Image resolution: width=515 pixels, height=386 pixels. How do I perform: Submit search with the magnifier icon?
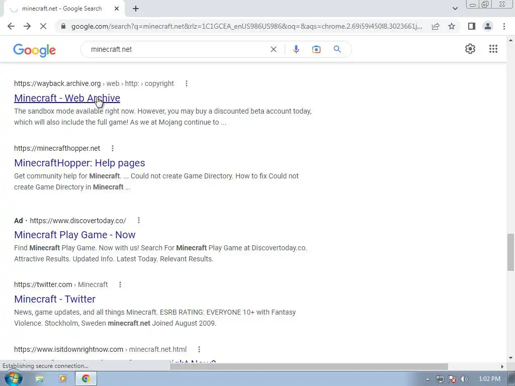(x=337, y=49)
